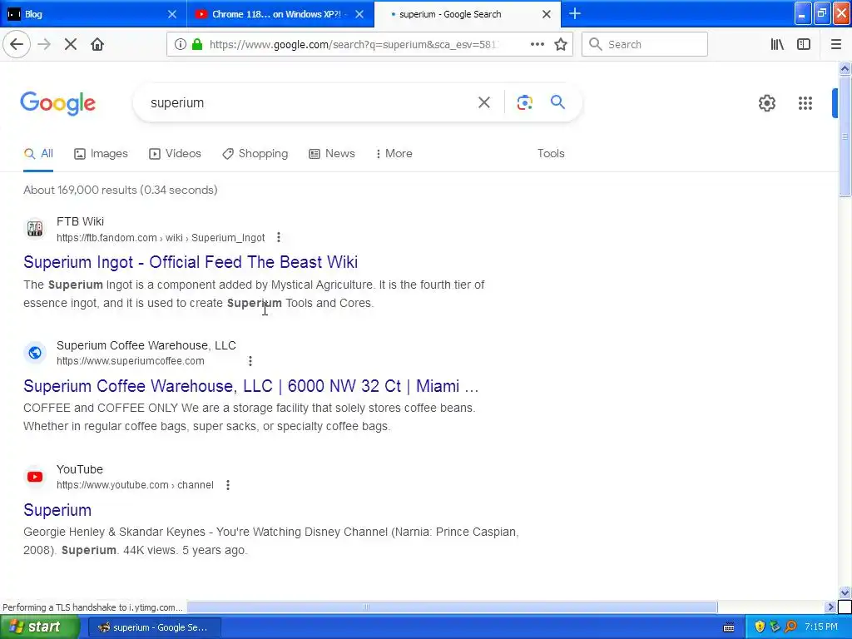Click the vertical scrollbar thumb

click(845, 136)
